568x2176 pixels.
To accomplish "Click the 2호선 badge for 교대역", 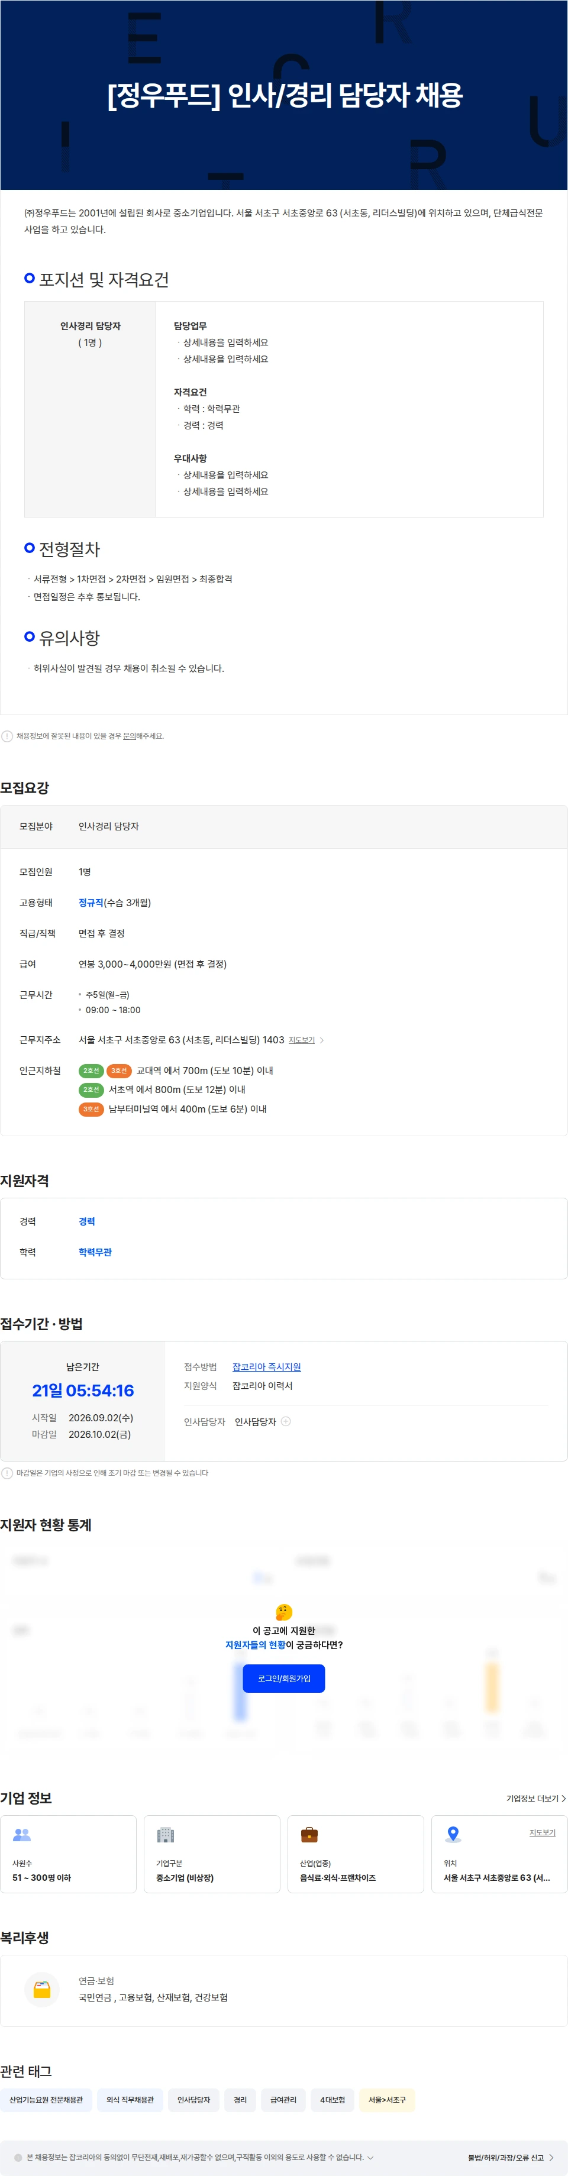I will point(91,1071).
